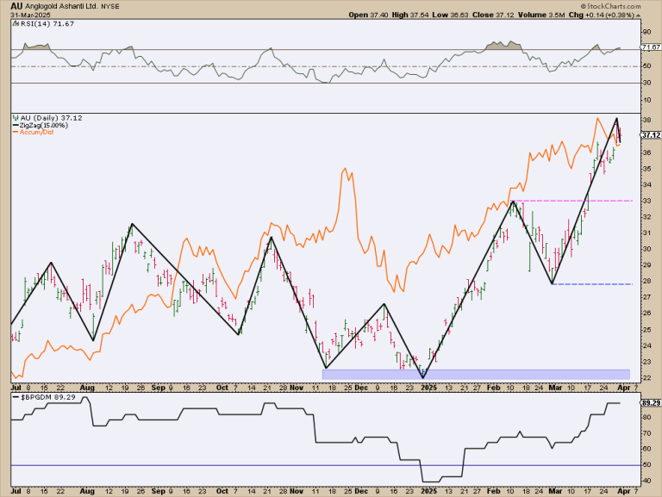Click the 31-Mar-2025 date text

(30, 15)
